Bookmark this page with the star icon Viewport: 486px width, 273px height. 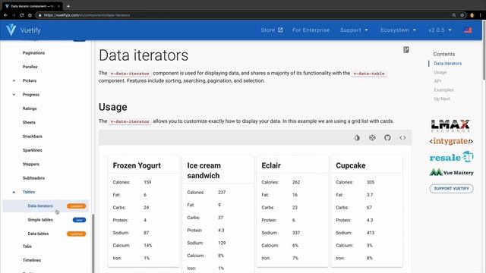pyautogui.click(x=462, y=15)
